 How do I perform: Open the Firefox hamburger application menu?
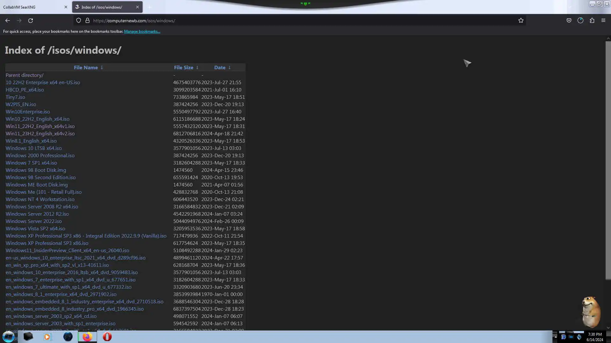[603, 21]
